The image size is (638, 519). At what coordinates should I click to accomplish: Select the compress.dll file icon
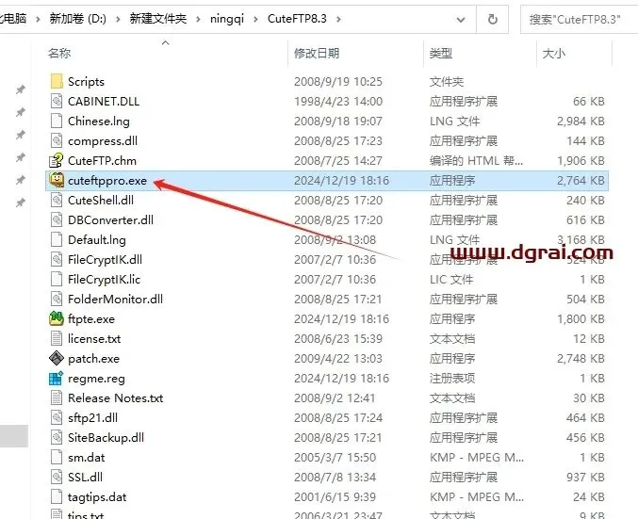click(57, 140)
